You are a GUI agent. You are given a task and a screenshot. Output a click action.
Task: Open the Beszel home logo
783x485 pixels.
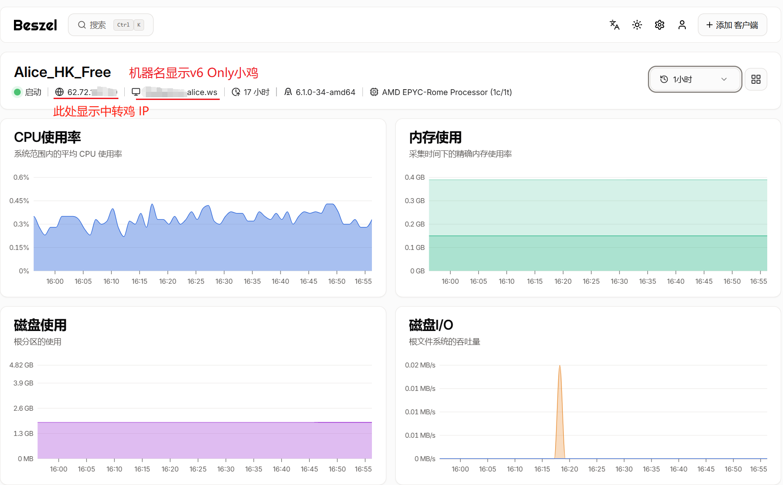[35, 25]
